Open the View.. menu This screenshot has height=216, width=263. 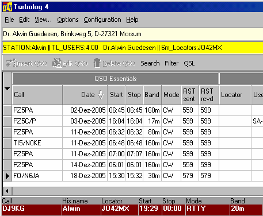tap(43, 20)
